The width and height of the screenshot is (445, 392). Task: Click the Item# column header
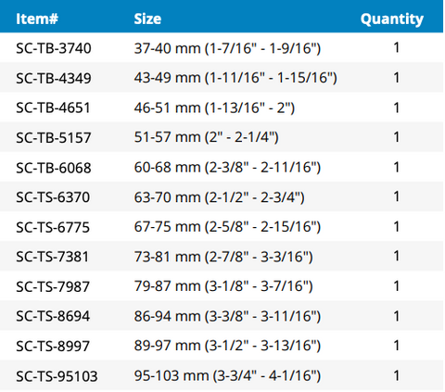click(x=37, y=19)
